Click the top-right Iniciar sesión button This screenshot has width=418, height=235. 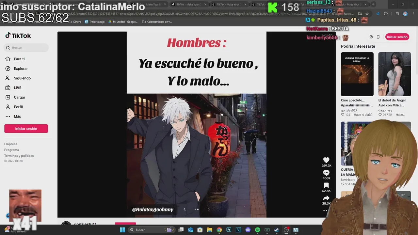click(x=397, y=37)
